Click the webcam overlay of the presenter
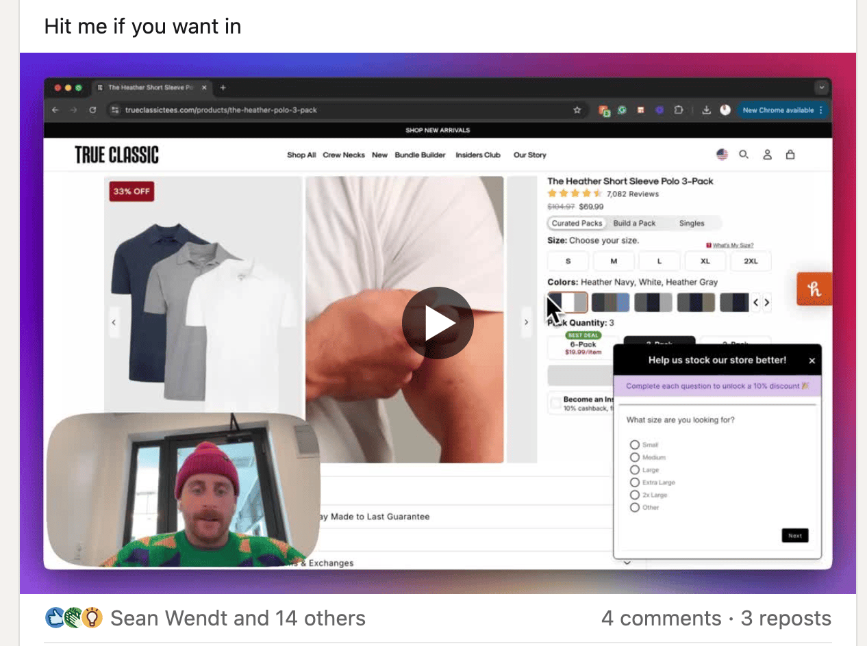Image resolution: width=867 pixels, height=646 pixels. pos(182,490)
